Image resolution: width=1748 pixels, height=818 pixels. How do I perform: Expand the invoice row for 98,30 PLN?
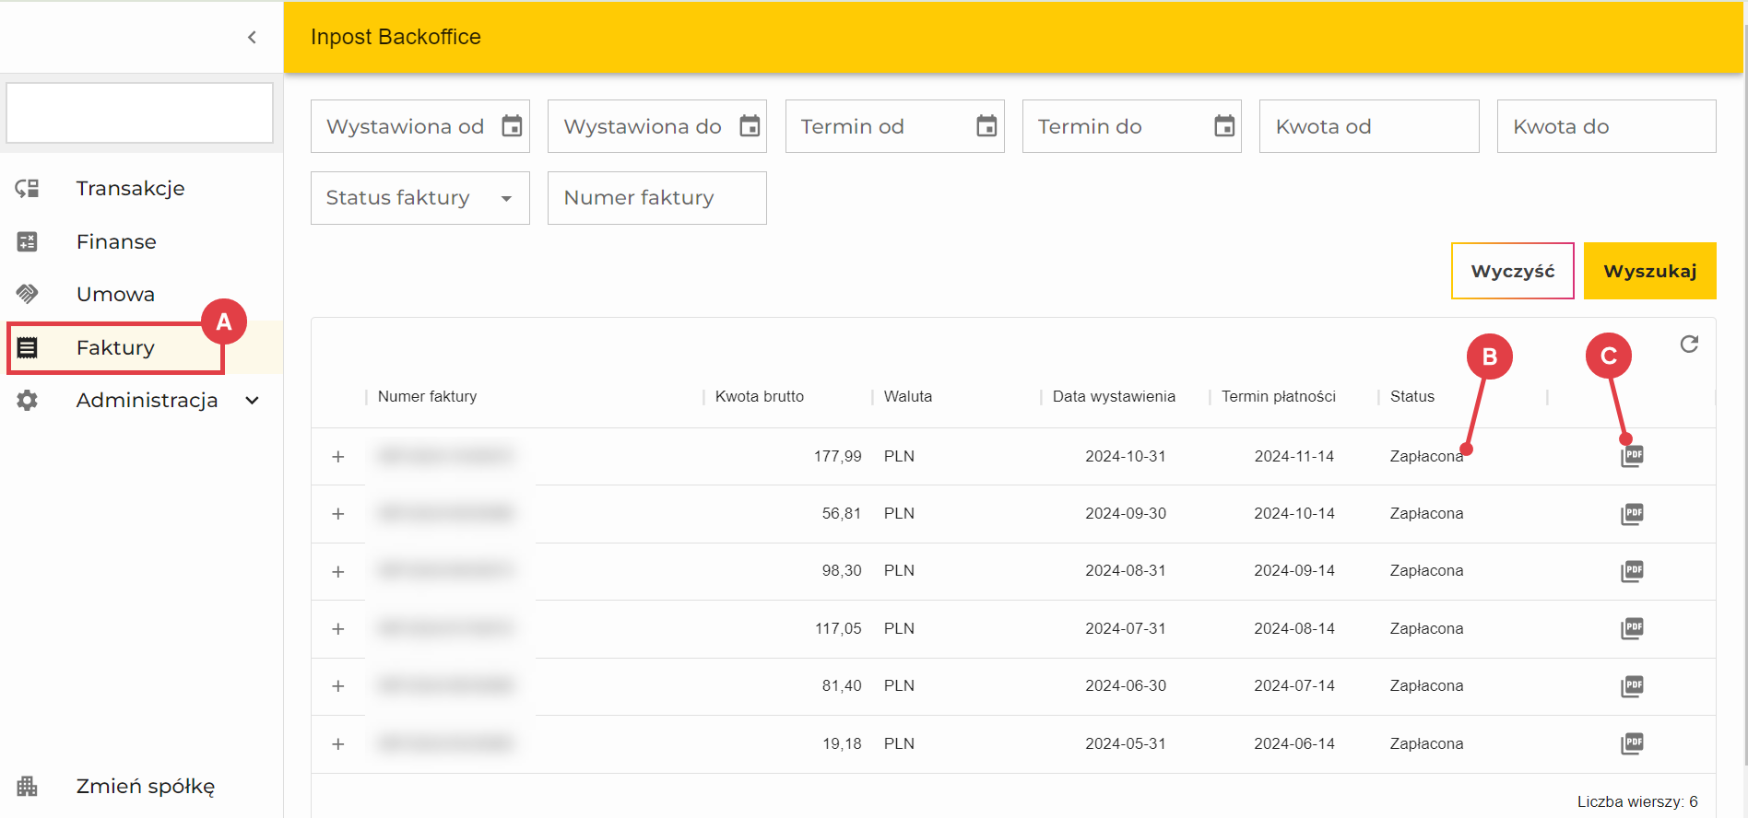(x=338, y=572)
